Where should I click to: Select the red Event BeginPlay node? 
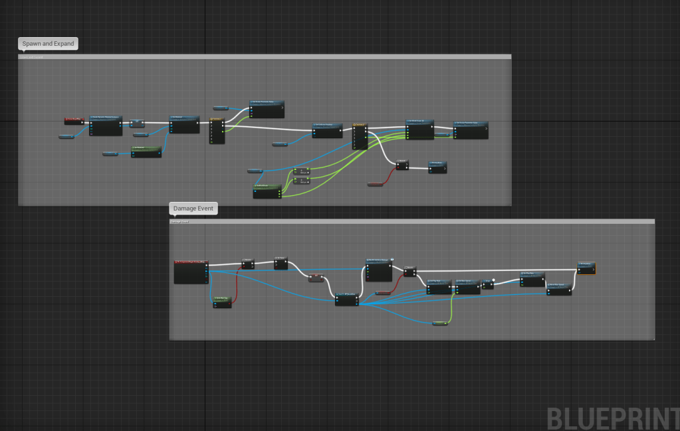pos(74,121)
